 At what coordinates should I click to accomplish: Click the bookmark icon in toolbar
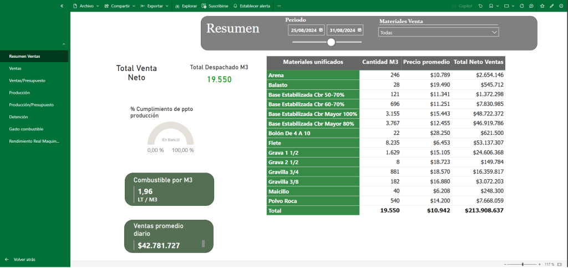click(492, 6)
